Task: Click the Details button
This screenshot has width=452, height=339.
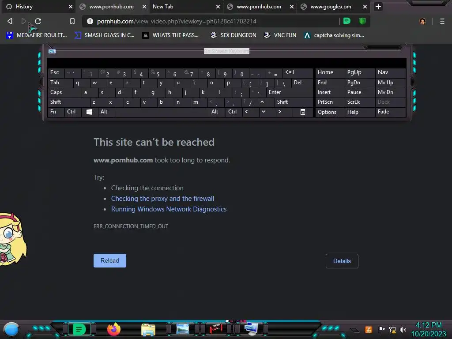Action: point(342,261)
